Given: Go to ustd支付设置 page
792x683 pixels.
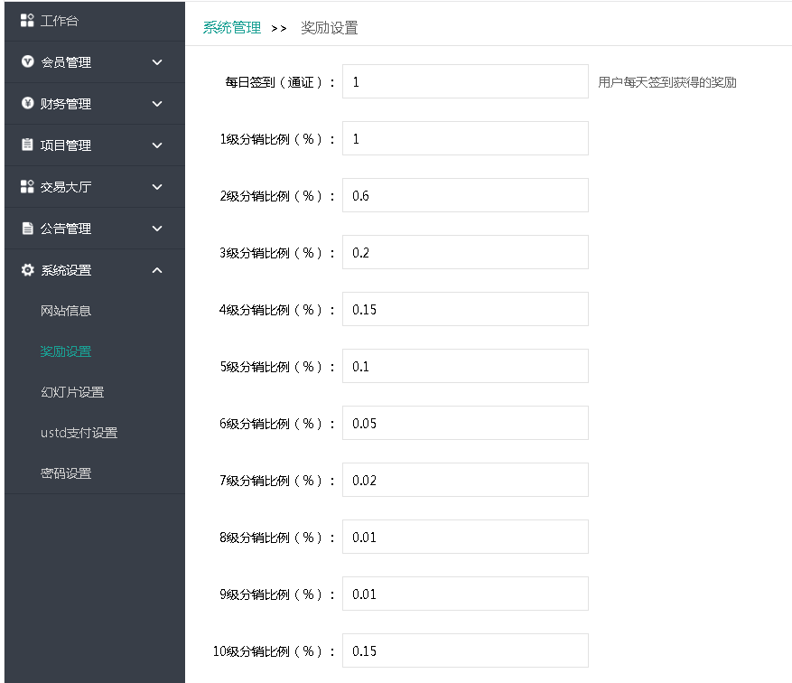Looking at the screenshot, I should pos(79,433).
